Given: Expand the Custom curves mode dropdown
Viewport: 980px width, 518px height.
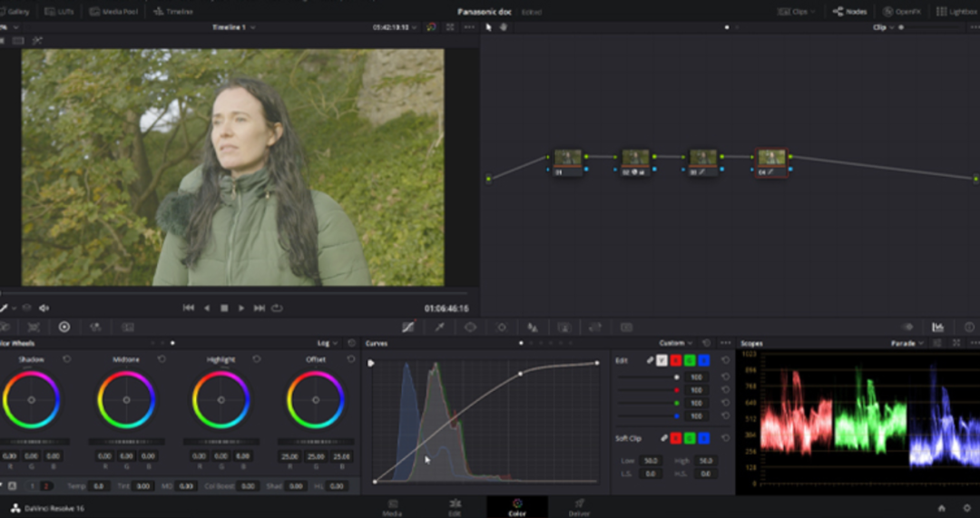Looking at the screenshot, I should coord(675,344).
